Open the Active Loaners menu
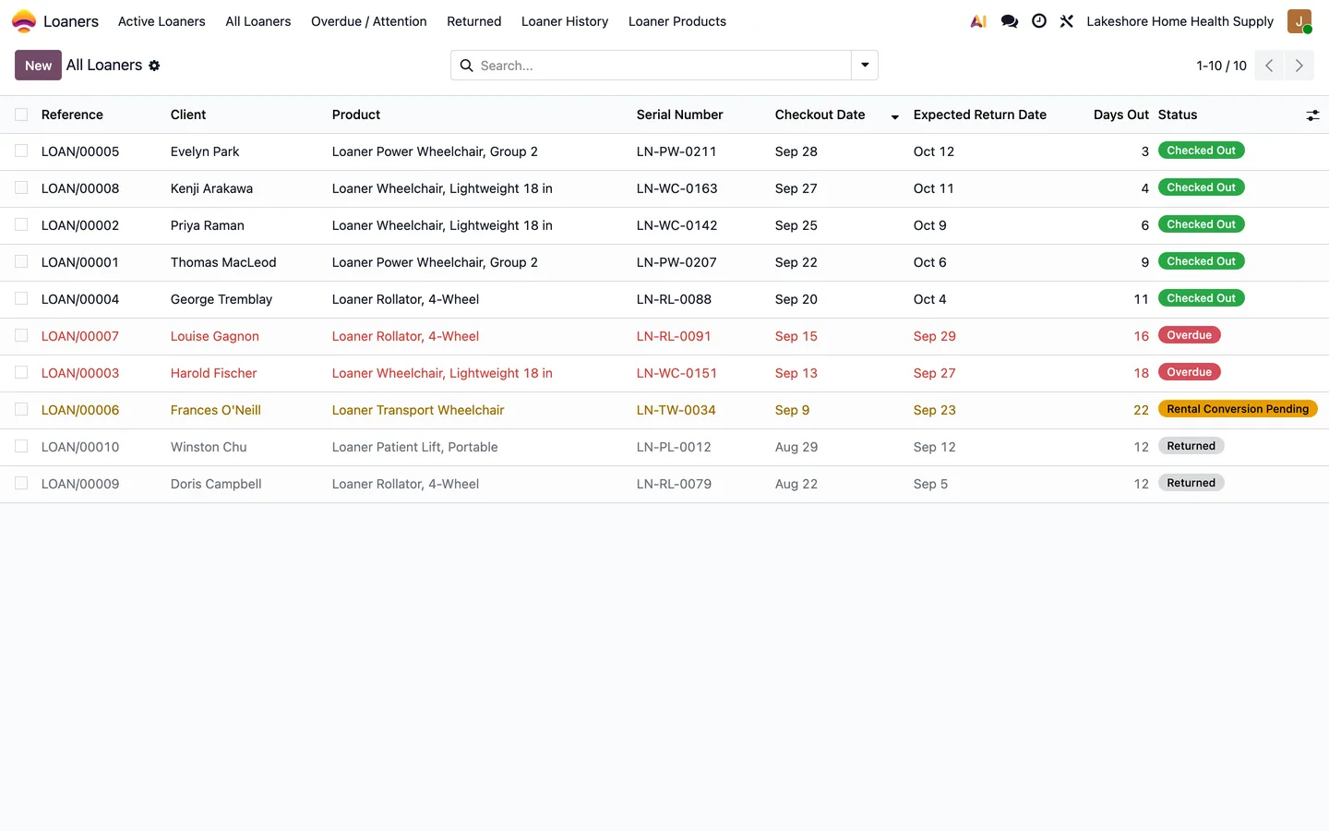The height and width of the screenshot is (831, 1329). pos(162,21)
